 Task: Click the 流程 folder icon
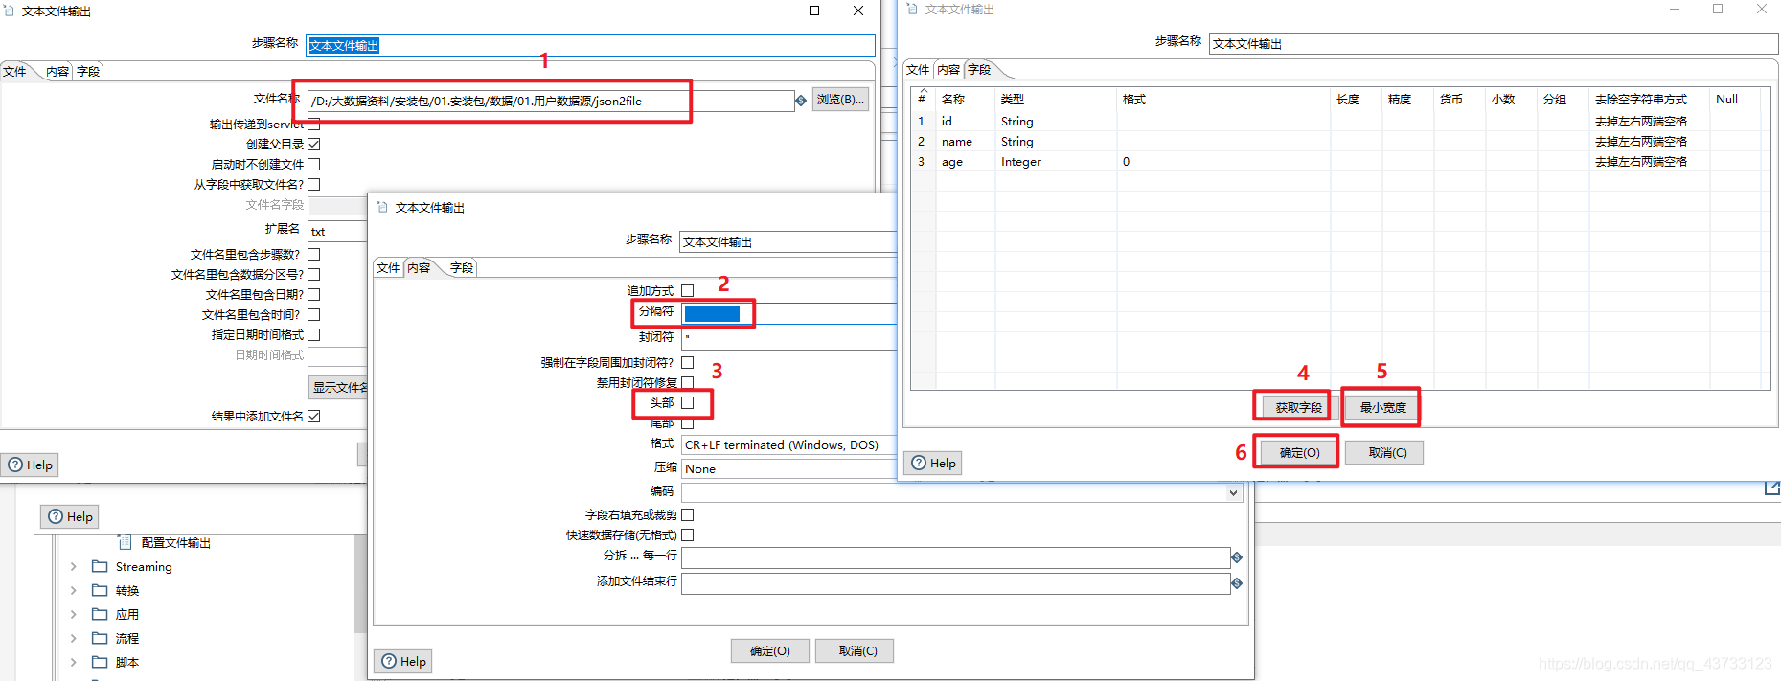coord(100,638)
